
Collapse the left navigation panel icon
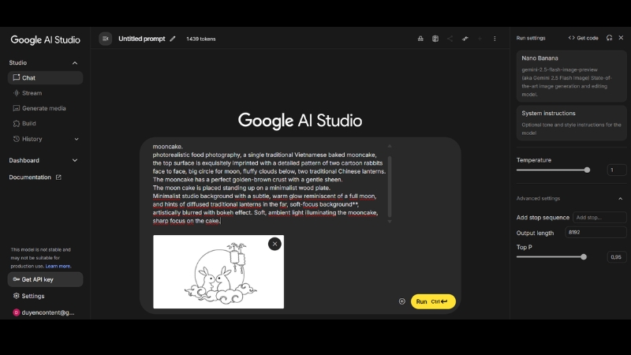106,39
